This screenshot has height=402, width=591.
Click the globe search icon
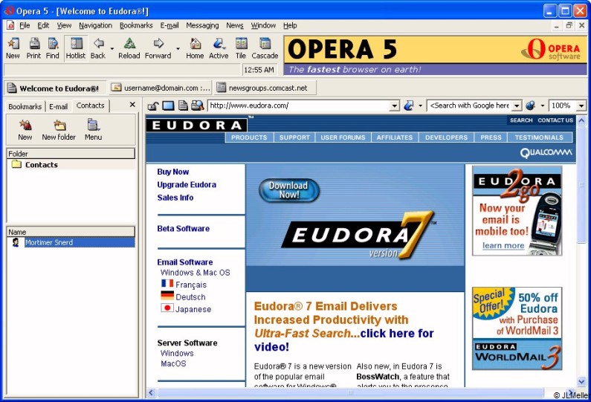pos(530,106)
